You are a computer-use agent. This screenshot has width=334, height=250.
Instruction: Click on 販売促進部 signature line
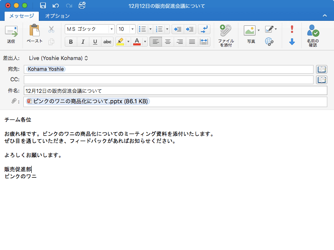[18, 169]
